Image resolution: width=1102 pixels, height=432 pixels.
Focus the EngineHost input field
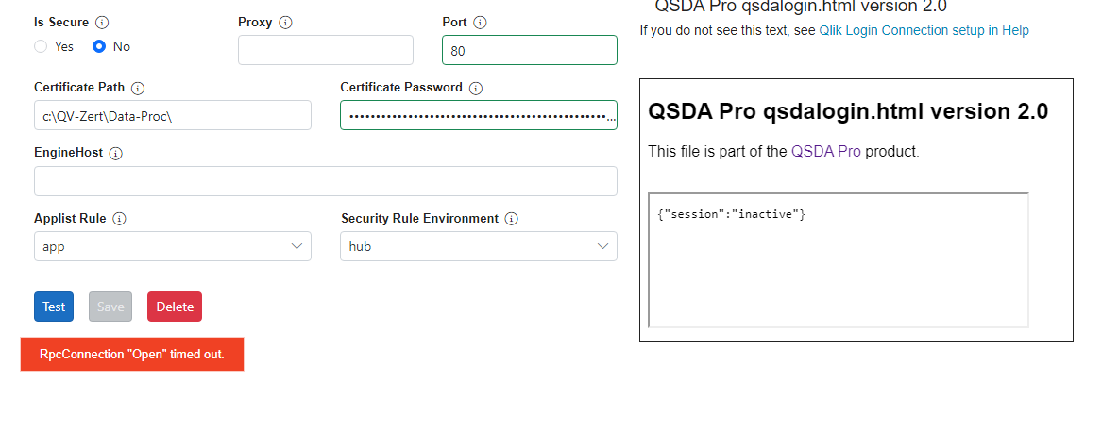tap(325, 181)
